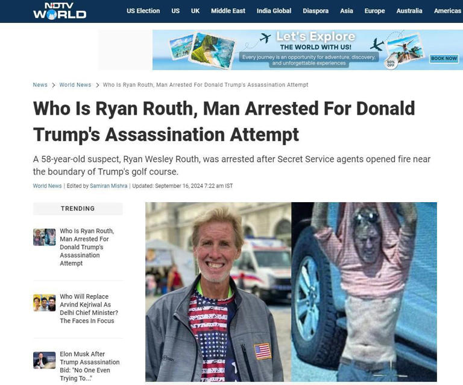This screenshot has width=463, height=385.
Task: Open the Australia navigation link
Action: pyautogui.click(x=409, y=11)
